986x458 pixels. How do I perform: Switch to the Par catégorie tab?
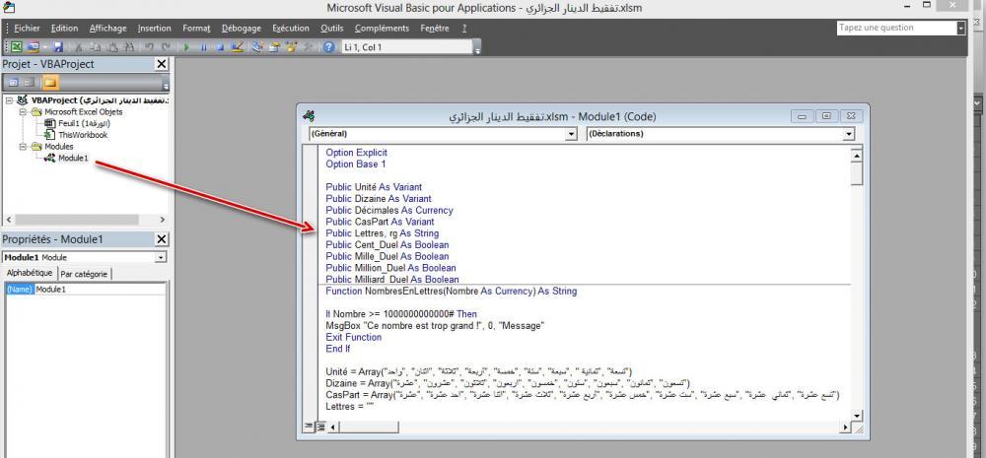[x=84, y=274]
